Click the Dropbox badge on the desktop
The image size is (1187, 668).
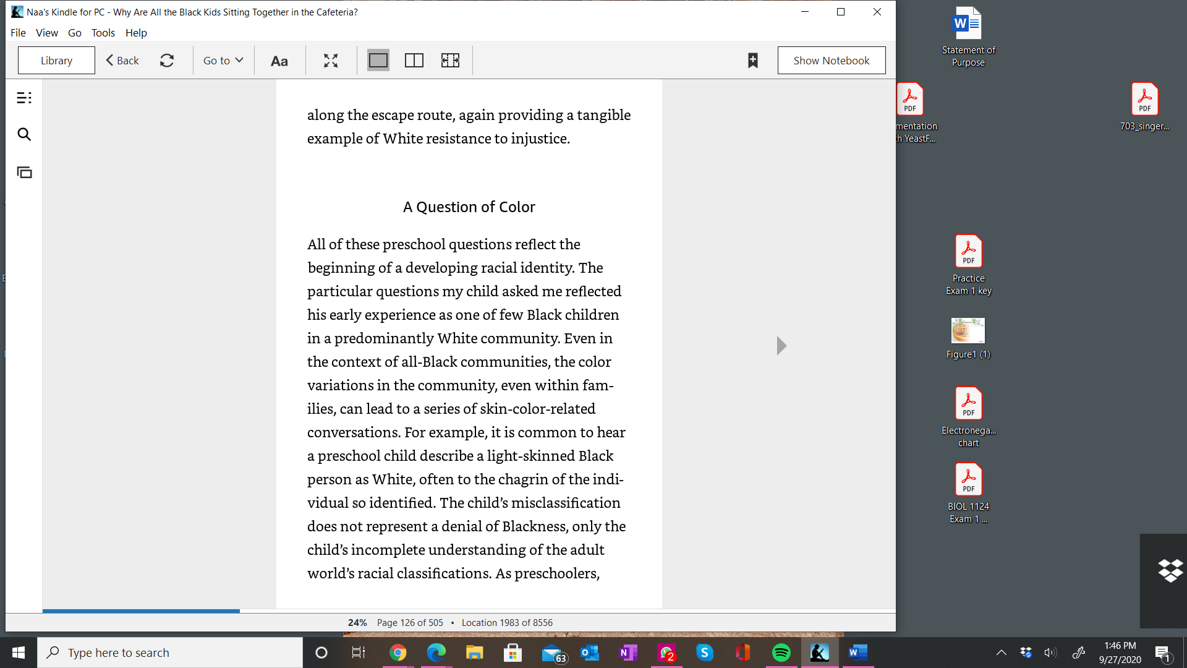1170,571
